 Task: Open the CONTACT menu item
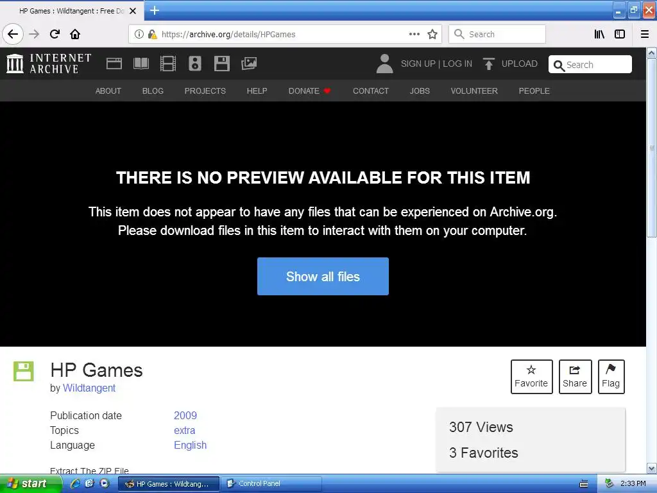click(x=371, y=91)
